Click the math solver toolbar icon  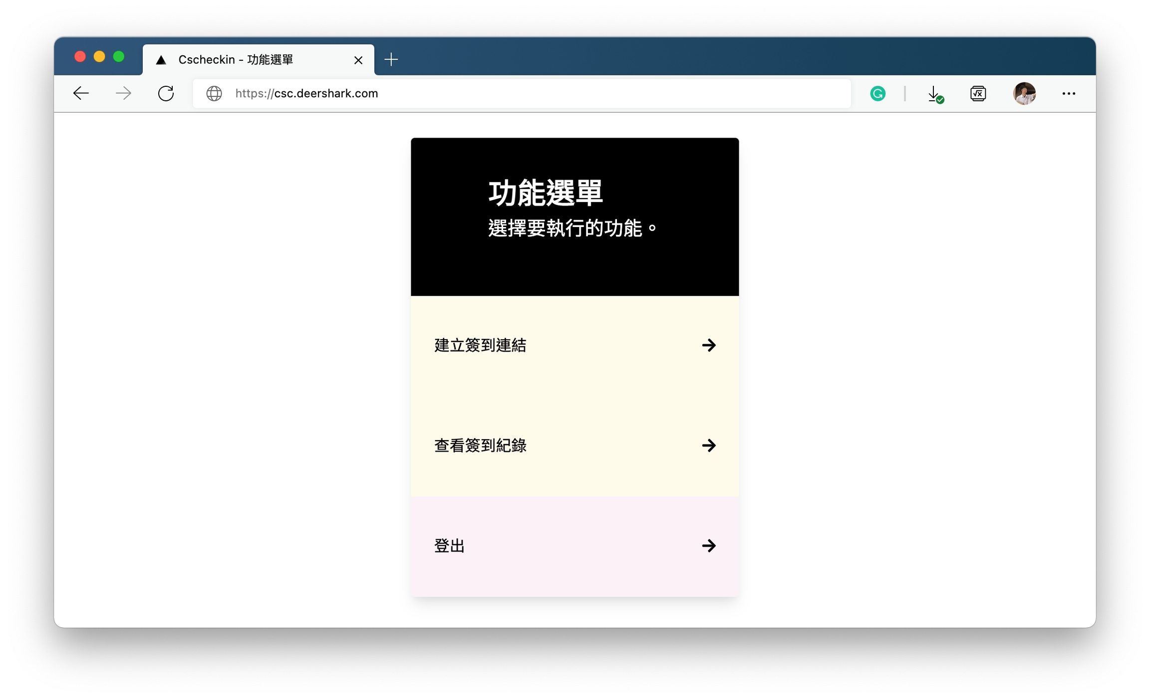tap(978, 93)
